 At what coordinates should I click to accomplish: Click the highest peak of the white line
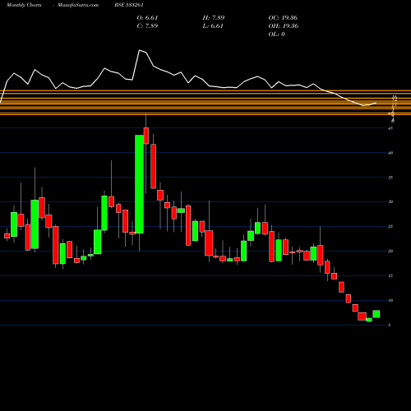tap(140, 50)
